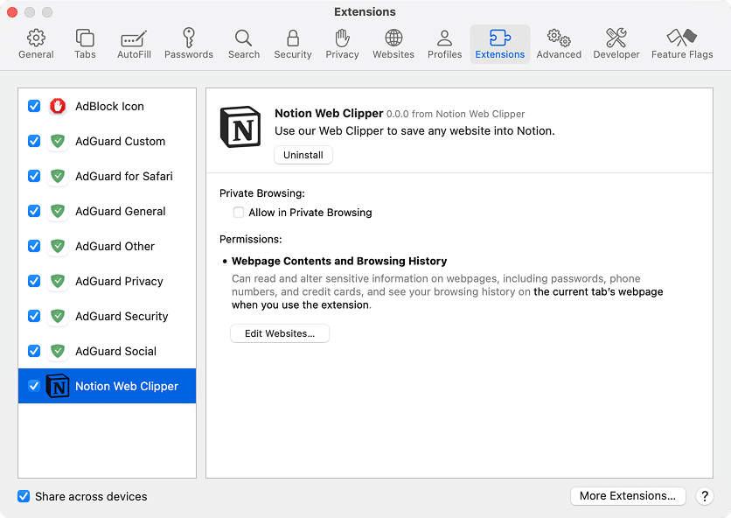Click the red AdBlock Icon stop-hand icon

58,106
